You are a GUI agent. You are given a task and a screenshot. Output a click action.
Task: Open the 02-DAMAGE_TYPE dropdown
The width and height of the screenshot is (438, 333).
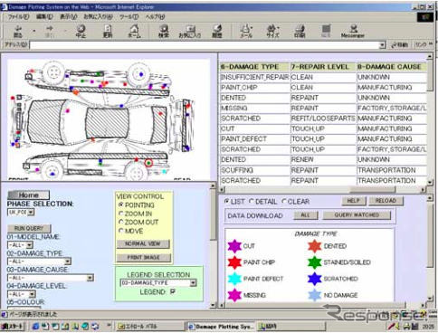click(39, 262)
